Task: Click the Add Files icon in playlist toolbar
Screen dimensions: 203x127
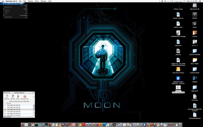Action: [x=7, y=96]
